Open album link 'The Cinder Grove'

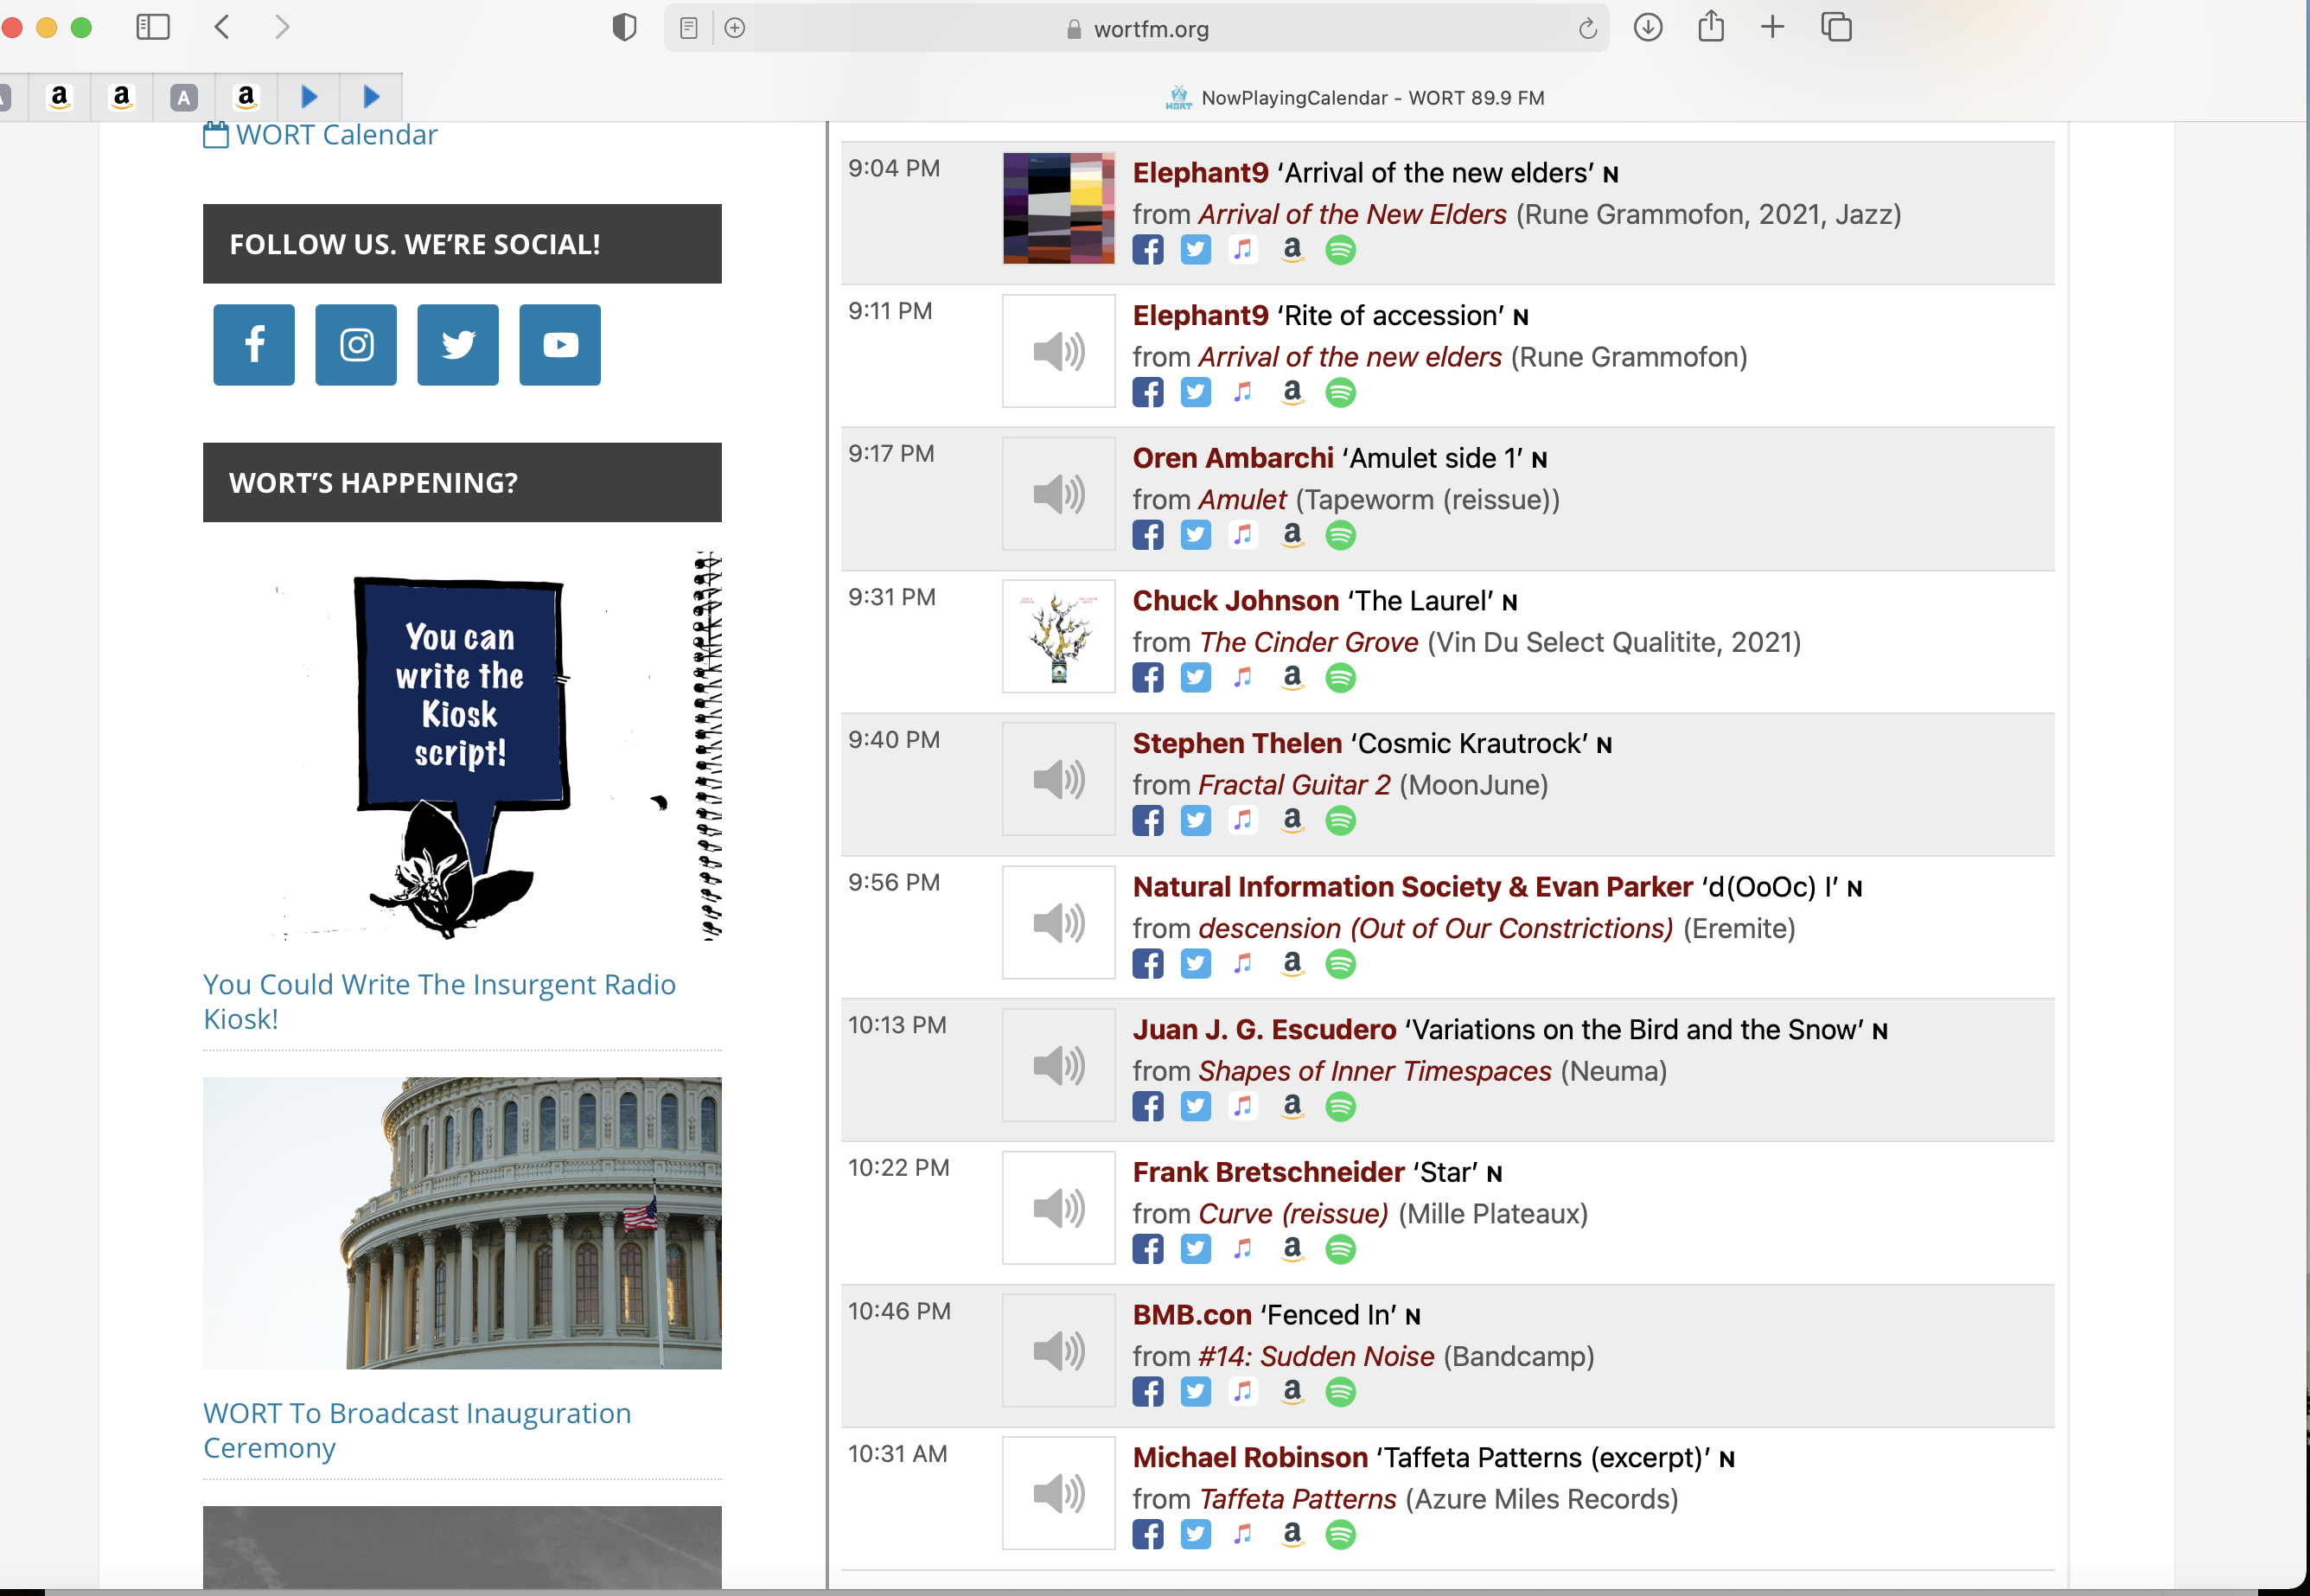click(1308, 643)
